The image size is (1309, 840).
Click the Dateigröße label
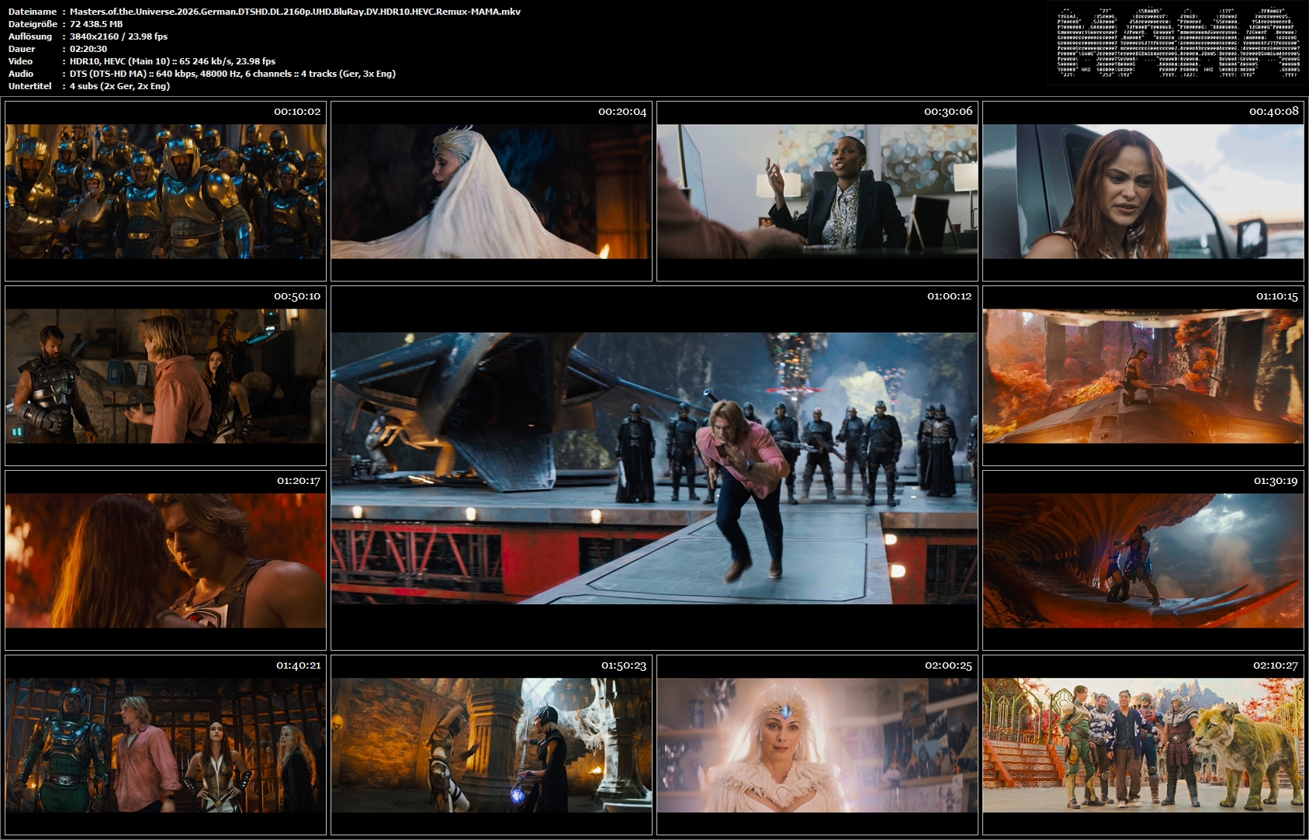(x=33, y=24)
